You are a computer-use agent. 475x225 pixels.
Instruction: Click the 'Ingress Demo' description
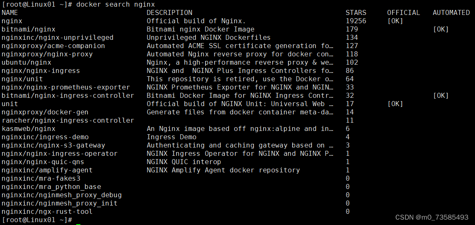pos(172,137)
